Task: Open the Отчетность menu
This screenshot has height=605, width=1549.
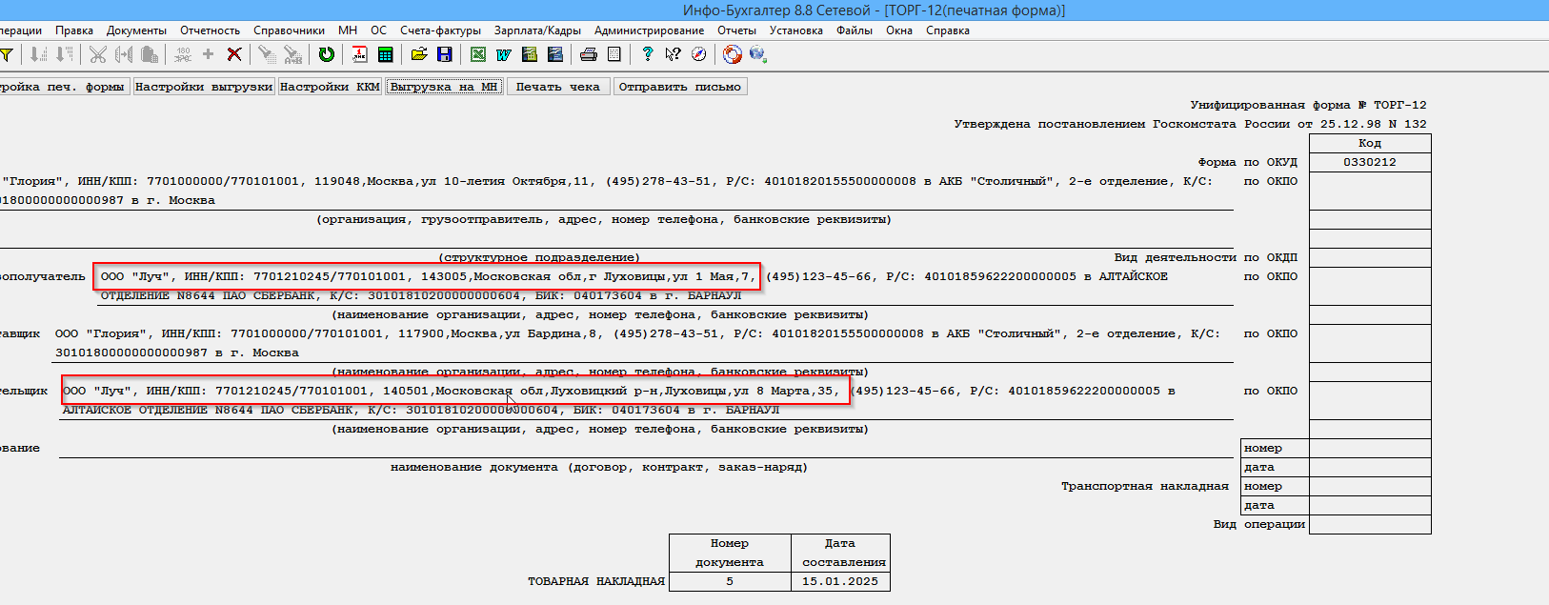Action: [x=211, y=30]
